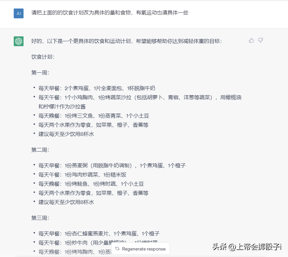Select the 第一周 heading
This screenshot has width=288, height=257.
(x=40, y=73)
